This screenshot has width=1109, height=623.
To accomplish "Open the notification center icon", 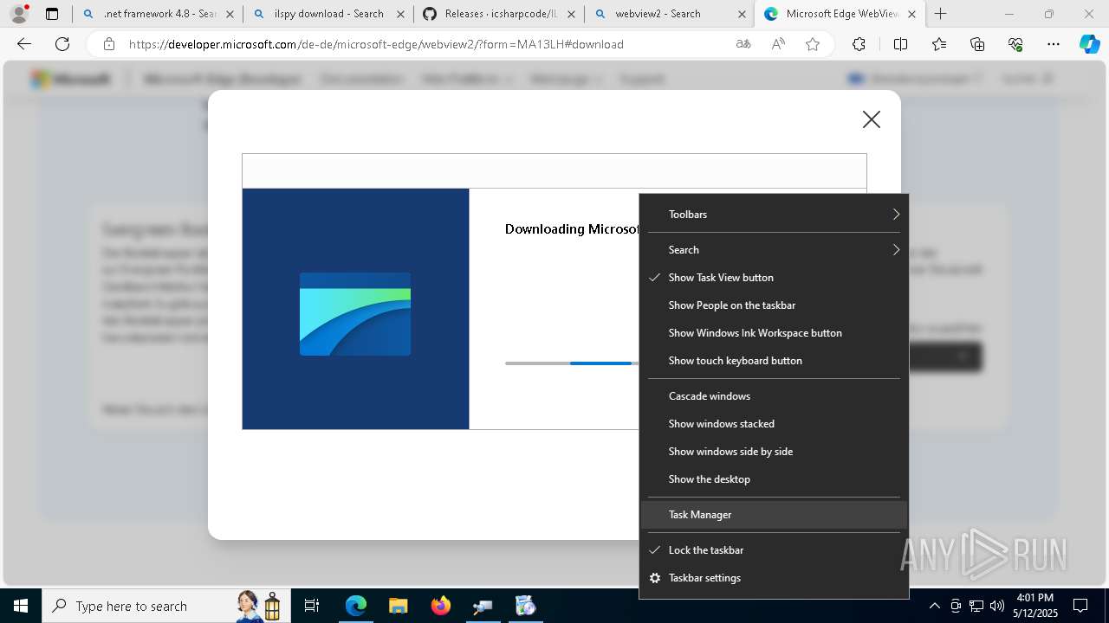I will pos(1080,606).
